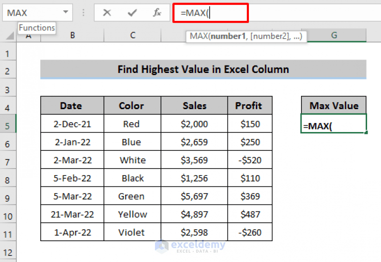Select the sales cell $2,598

tap(194, 232)
